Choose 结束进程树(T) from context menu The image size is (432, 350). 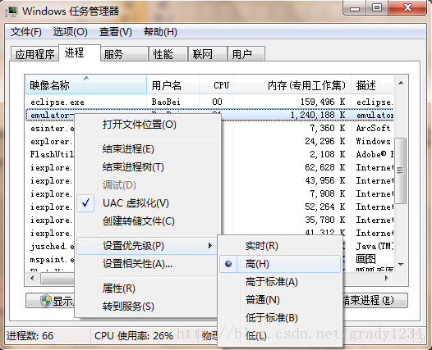[148, 167]
